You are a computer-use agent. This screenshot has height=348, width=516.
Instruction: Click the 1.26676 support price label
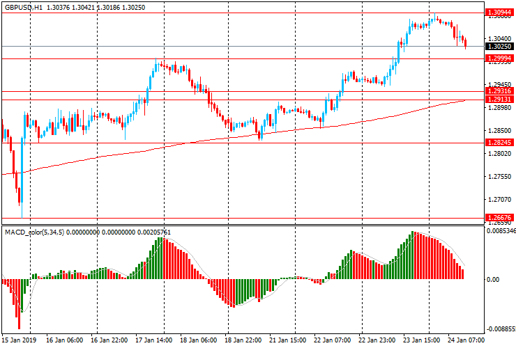(x=499, y=218)
